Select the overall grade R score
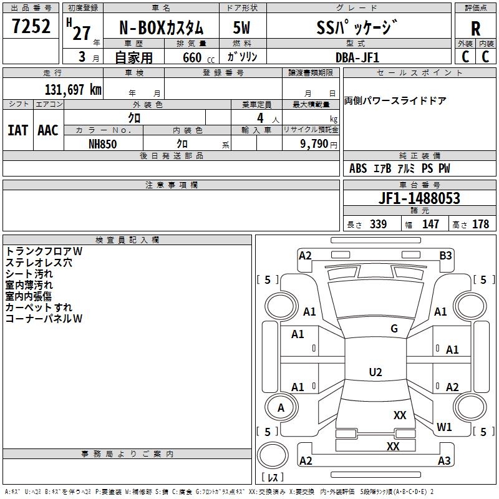499x499 pixels. (x=475, y=29)
